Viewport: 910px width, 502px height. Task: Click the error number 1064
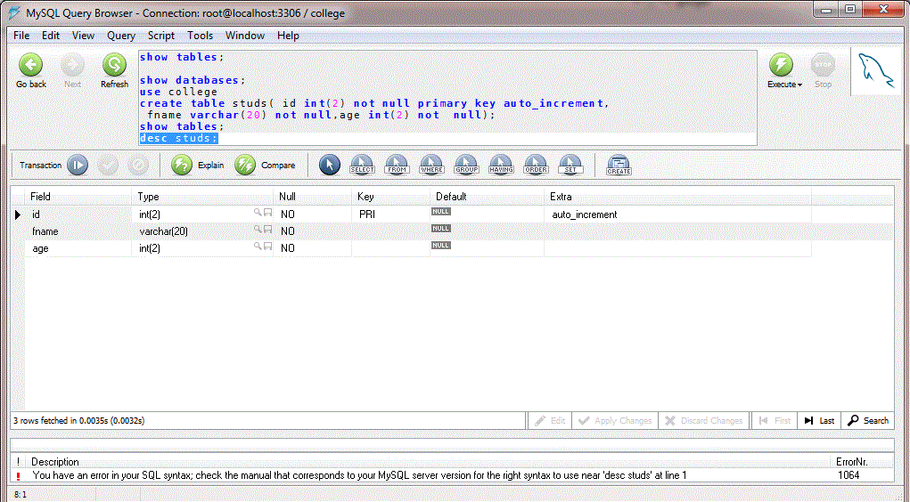pyautogui.click(x=849, y=475)
